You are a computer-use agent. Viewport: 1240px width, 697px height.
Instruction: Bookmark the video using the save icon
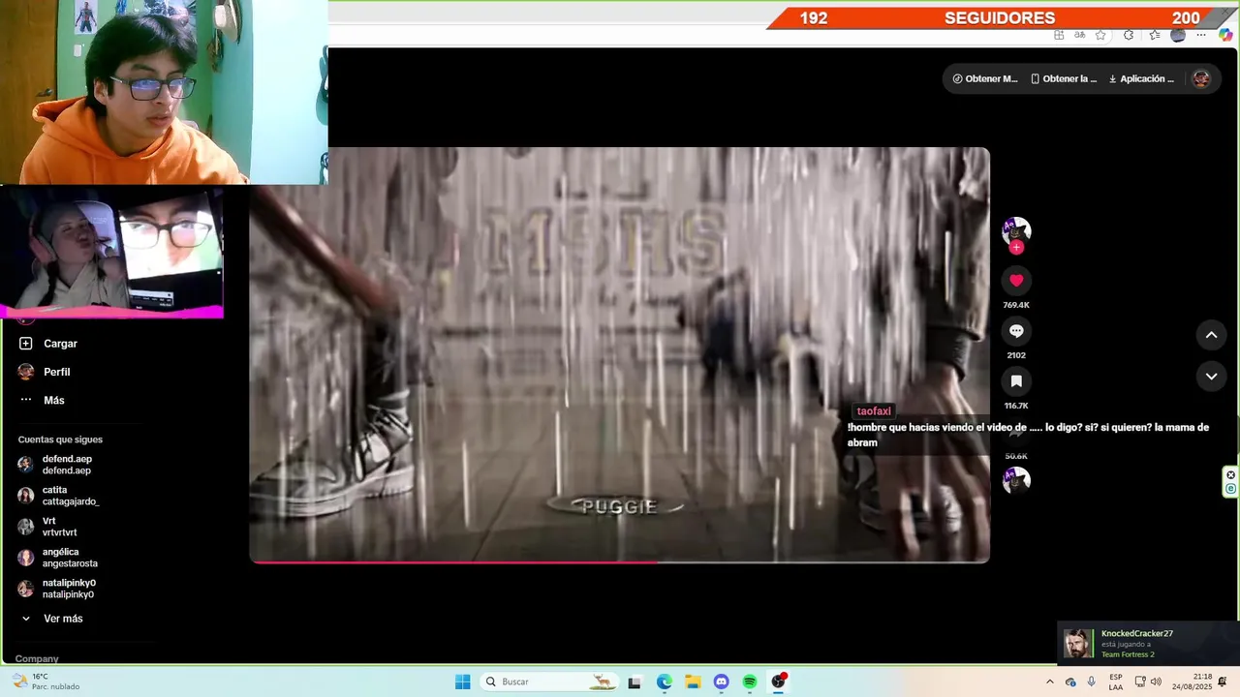pyautogui.click(x=1016, y=381)
